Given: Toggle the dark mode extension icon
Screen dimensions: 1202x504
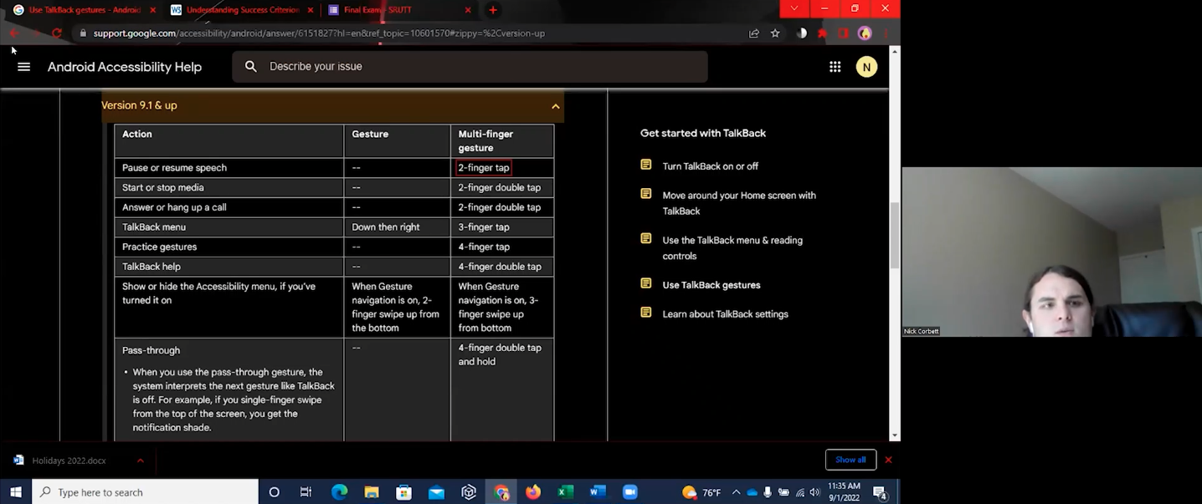Looking at the screenshot, I should [800, 33].
